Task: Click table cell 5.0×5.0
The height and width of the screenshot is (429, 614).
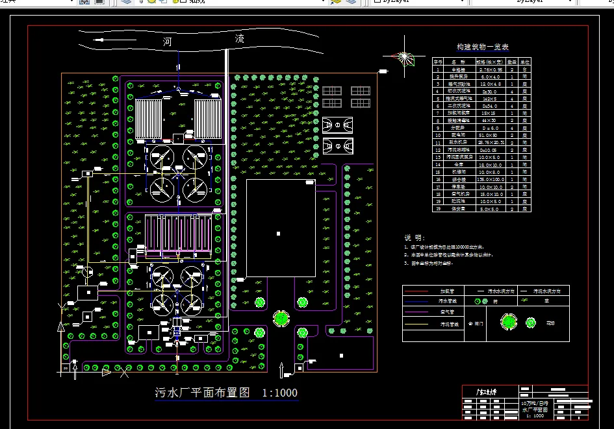Action: click(491, 209)
